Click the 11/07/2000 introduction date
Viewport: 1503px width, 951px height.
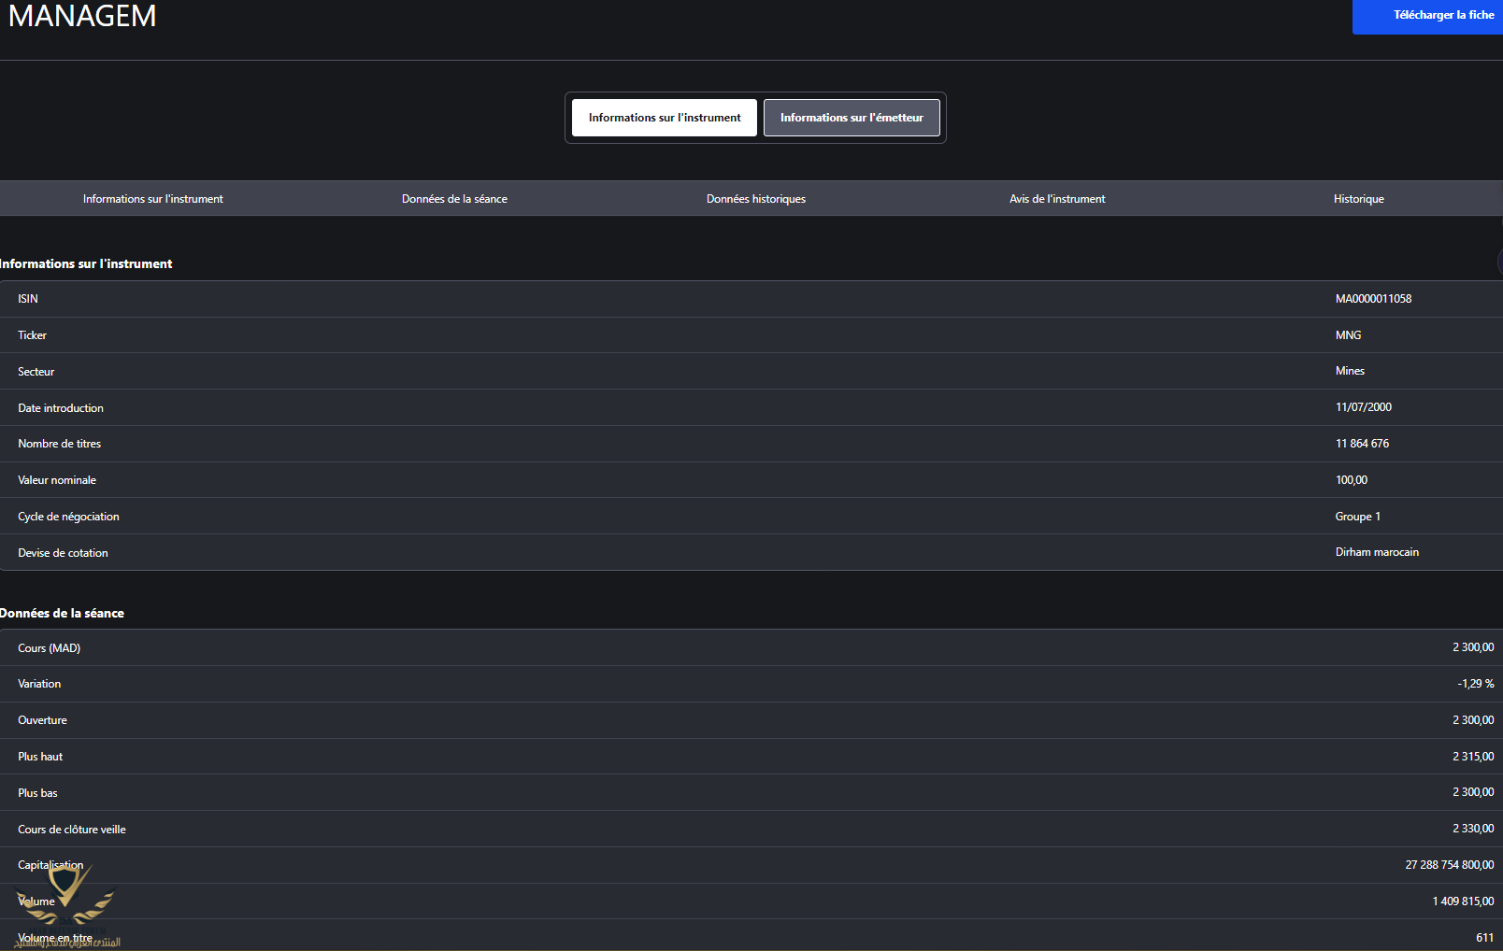pos(1363,407)
